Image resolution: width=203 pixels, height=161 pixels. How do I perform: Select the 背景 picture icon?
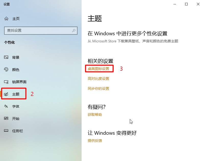click(6, 57)
